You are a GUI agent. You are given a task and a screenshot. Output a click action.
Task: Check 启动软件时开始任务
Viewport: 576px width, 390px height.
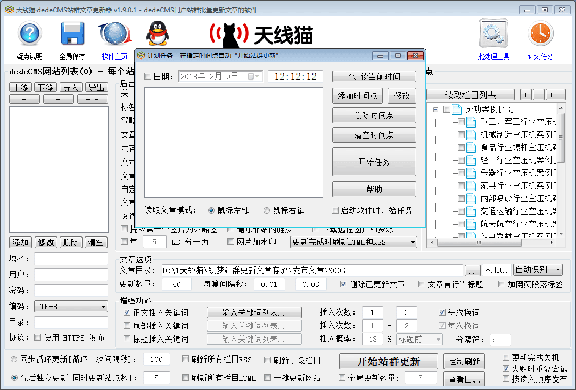[x=335, y=210]
